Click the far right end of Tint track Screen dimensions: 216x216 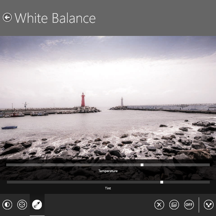point(208,182)
